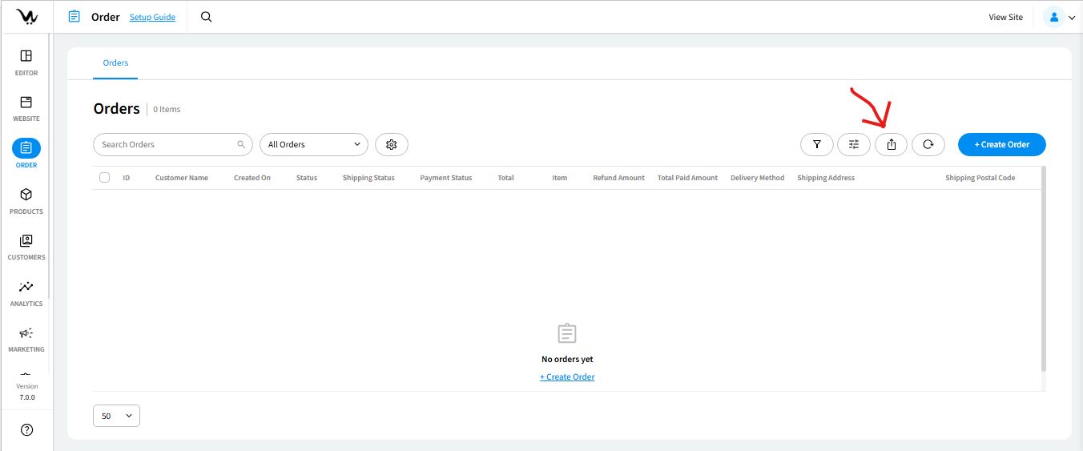Image resolution: width=1083 pixels, height=451 pixels.
Task: Open Products from the sidebar
Action: pyautogui.click(x=26, y=200)
